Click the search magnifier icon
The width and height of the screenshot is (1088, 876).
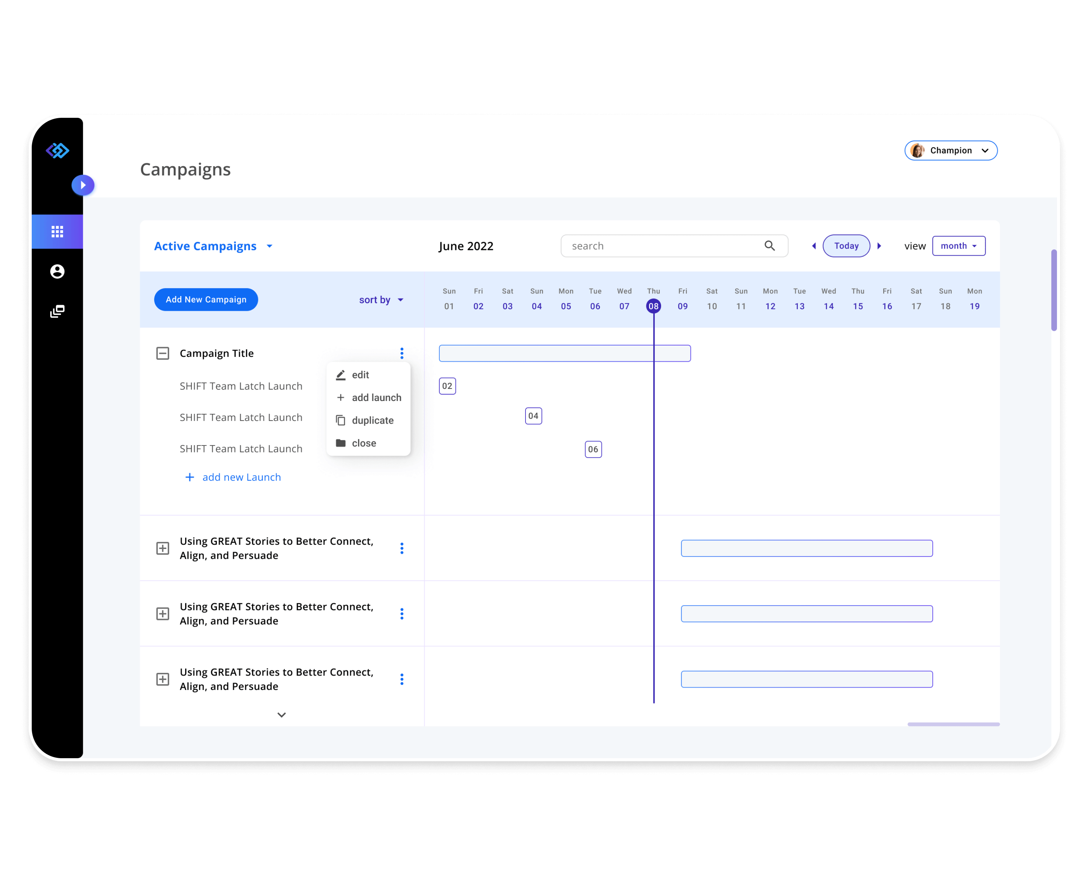point(770,246)
